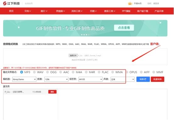
Task: Open the sample rate dropdown showing 44100
Action: click(90, 79)
